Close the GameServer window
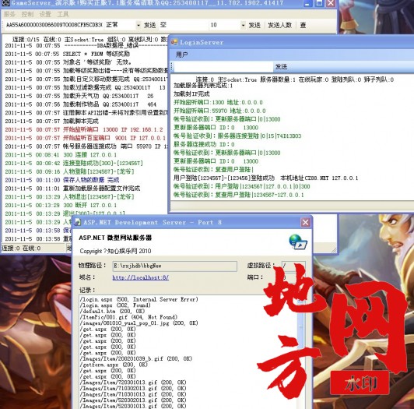The height and width of the screenshot is (409, 414). (331, 3)
